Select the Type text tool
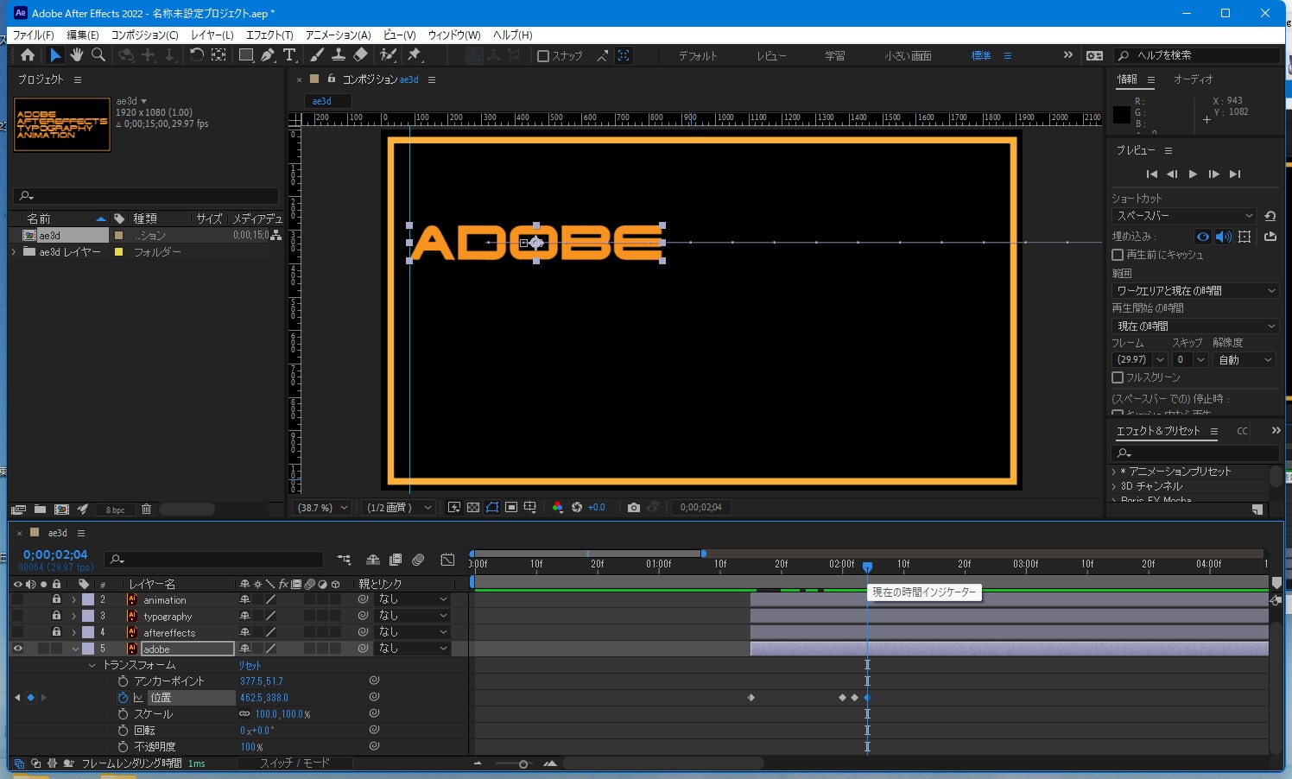Image resolution: width=1292 pixels, height=779 pixels. [x=289, y=55]
